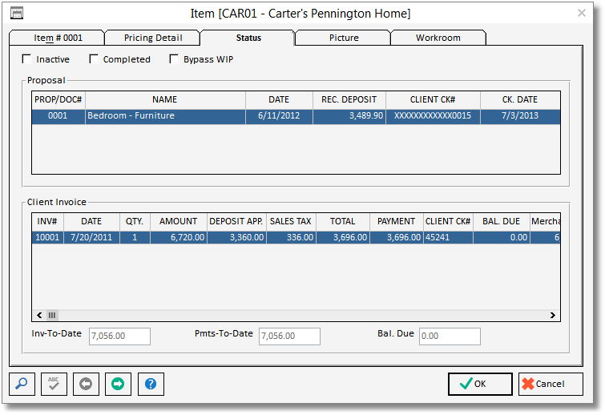Check the Completed checkbox
Image resolution: width=605 pixels, height=415 pixels.
click(x=95, y=59)
